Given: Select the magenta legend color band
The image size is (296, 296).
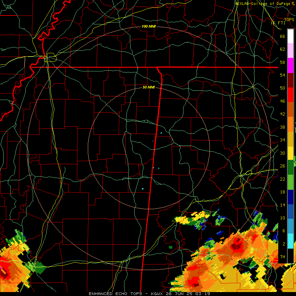Looking at the screenshot, I should tap(290, 65).
